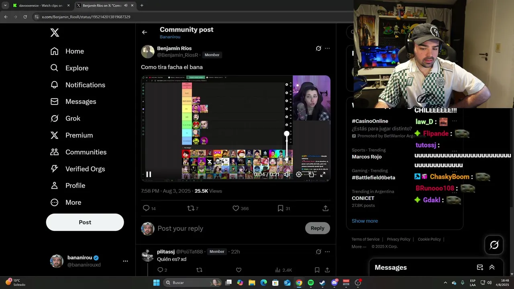Mute the video sound

pos(287,174)
